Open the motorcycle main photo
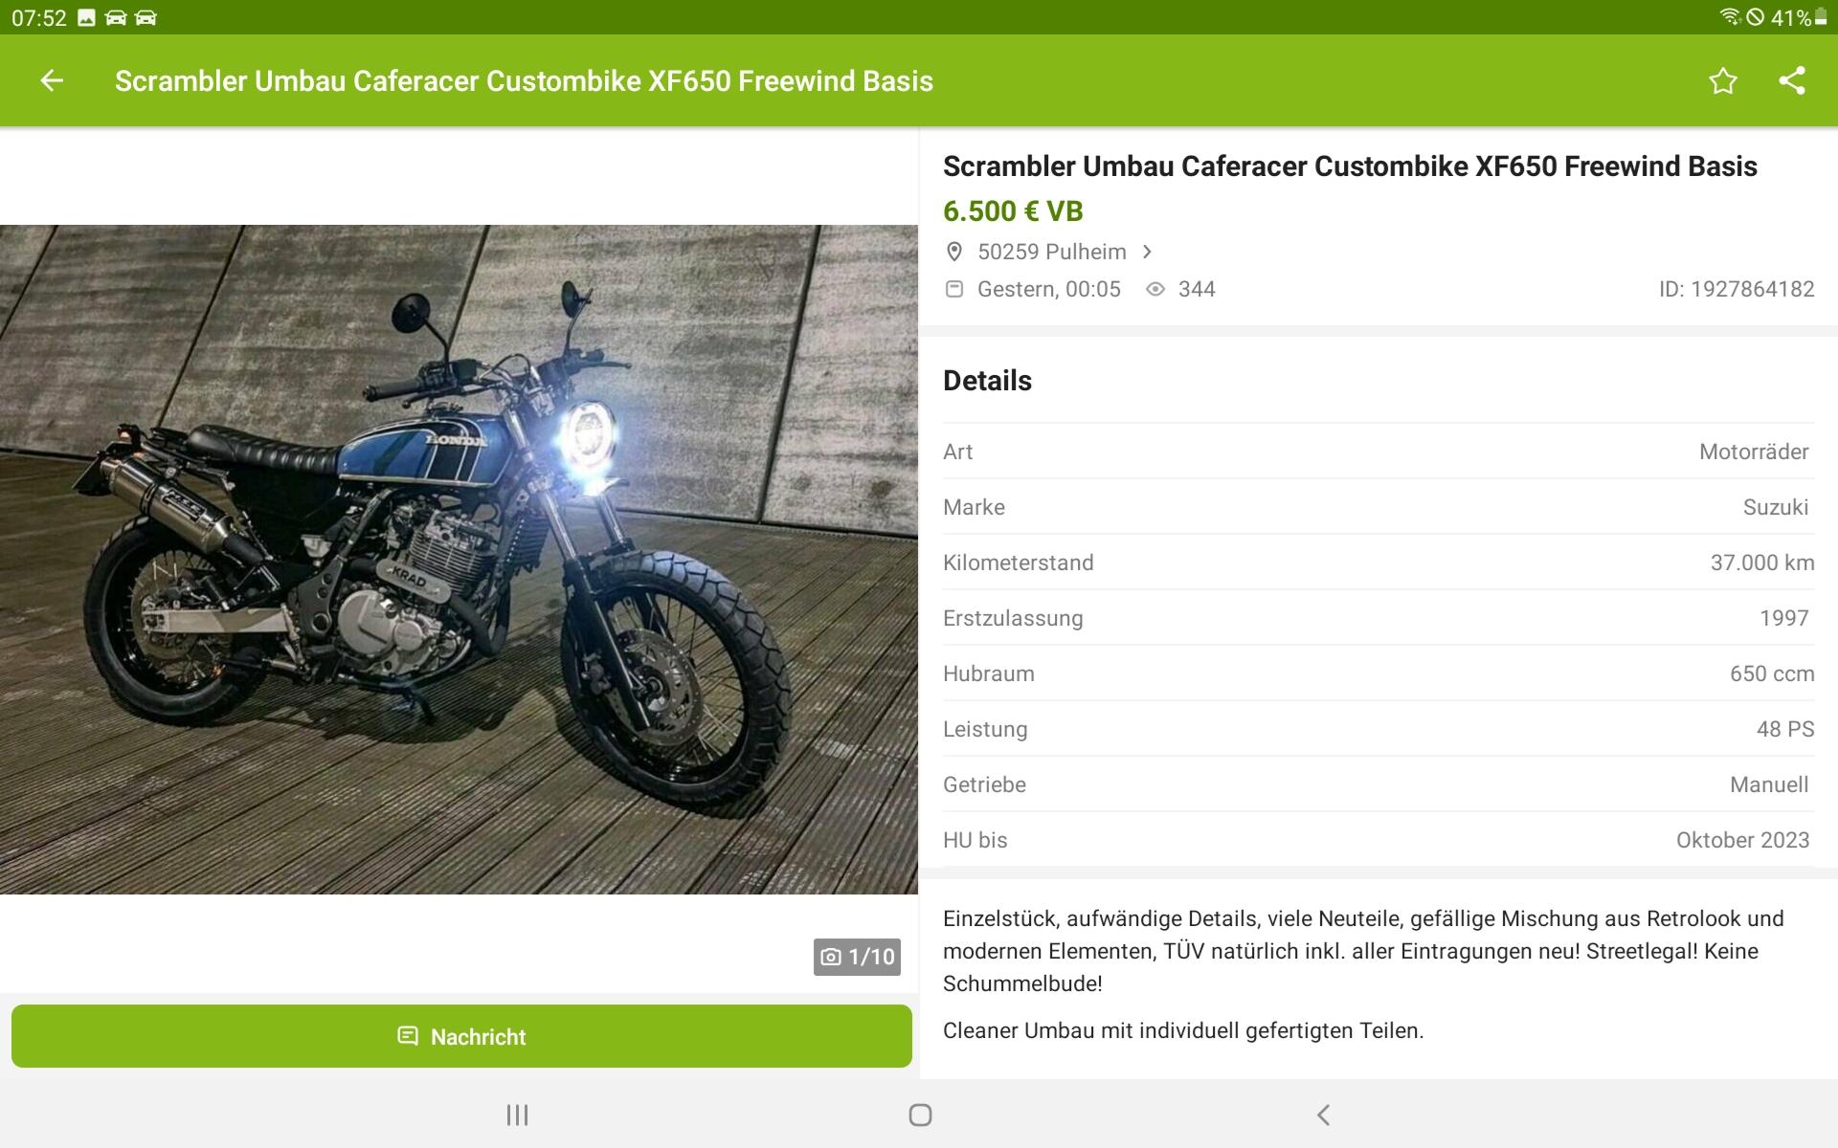 (459, 560)
